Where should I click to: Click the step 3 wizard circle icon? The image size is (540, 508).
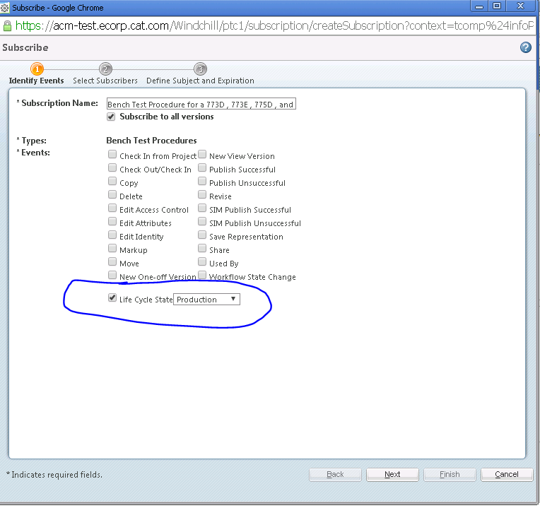200,69
